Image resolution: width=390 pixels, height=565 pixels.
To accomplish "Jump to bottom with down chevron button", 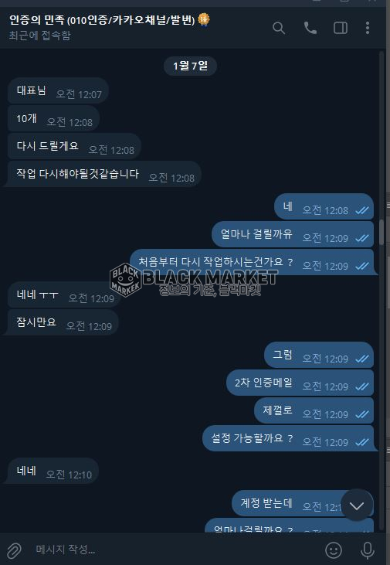I will pos(357,505).
